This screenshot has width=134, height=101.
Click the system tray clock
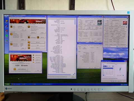[125, 85]
